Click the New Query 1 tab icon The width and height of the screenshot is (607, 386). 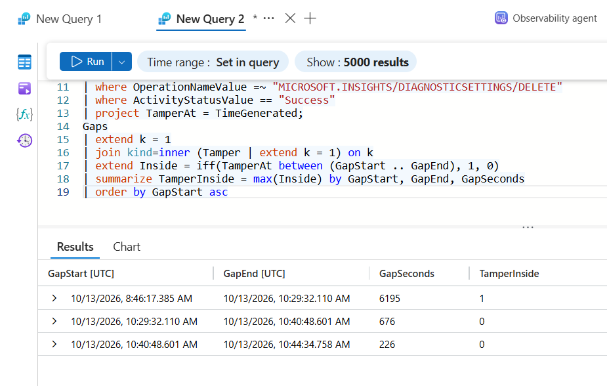[24, 18]
